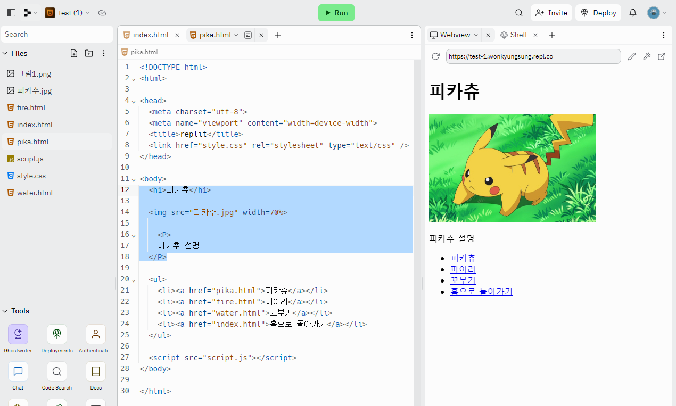Image resolution: width=676 pixels, height=406 pixels.
Task: Deploy the project
Action: pyautogui.click(x=599, y=13)
